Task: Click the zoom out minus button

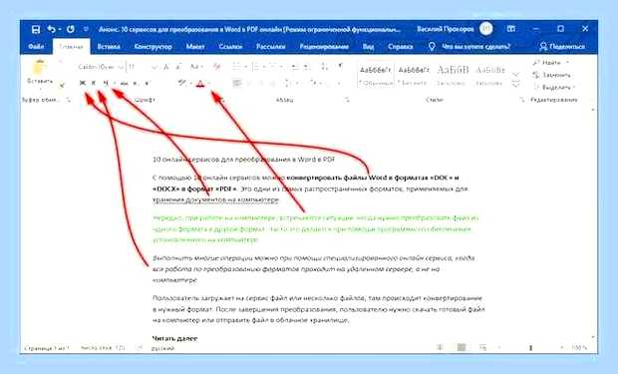Action: point(499,347)
